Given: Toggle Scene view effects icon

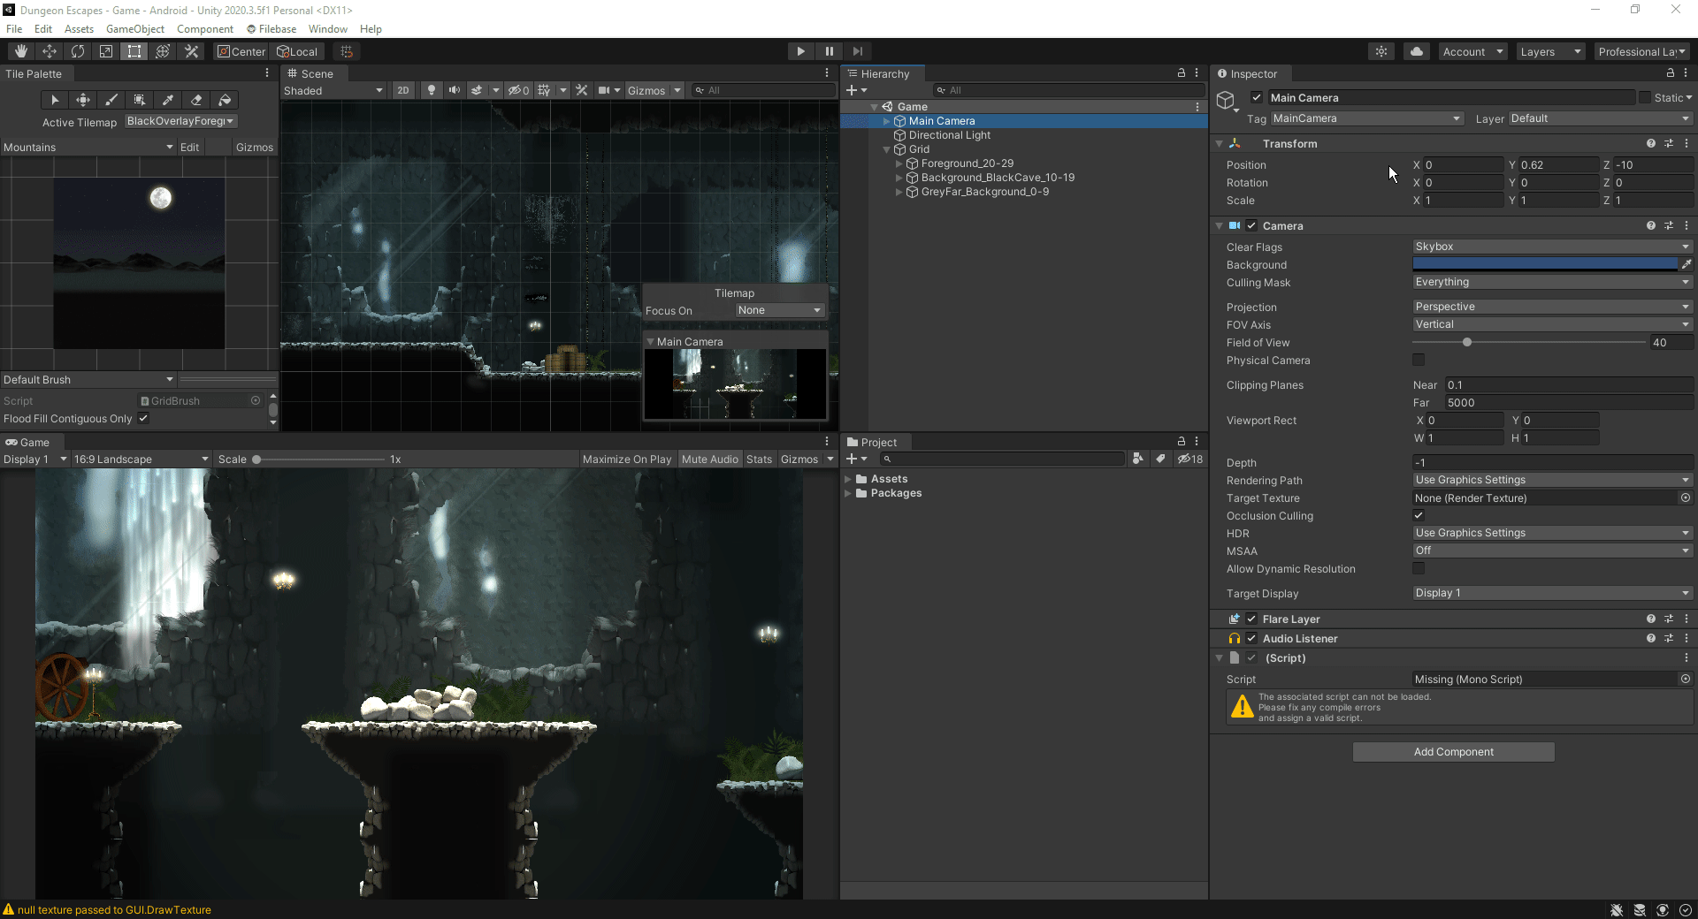Looking at the screenshot, I should [x=477, y=90].
